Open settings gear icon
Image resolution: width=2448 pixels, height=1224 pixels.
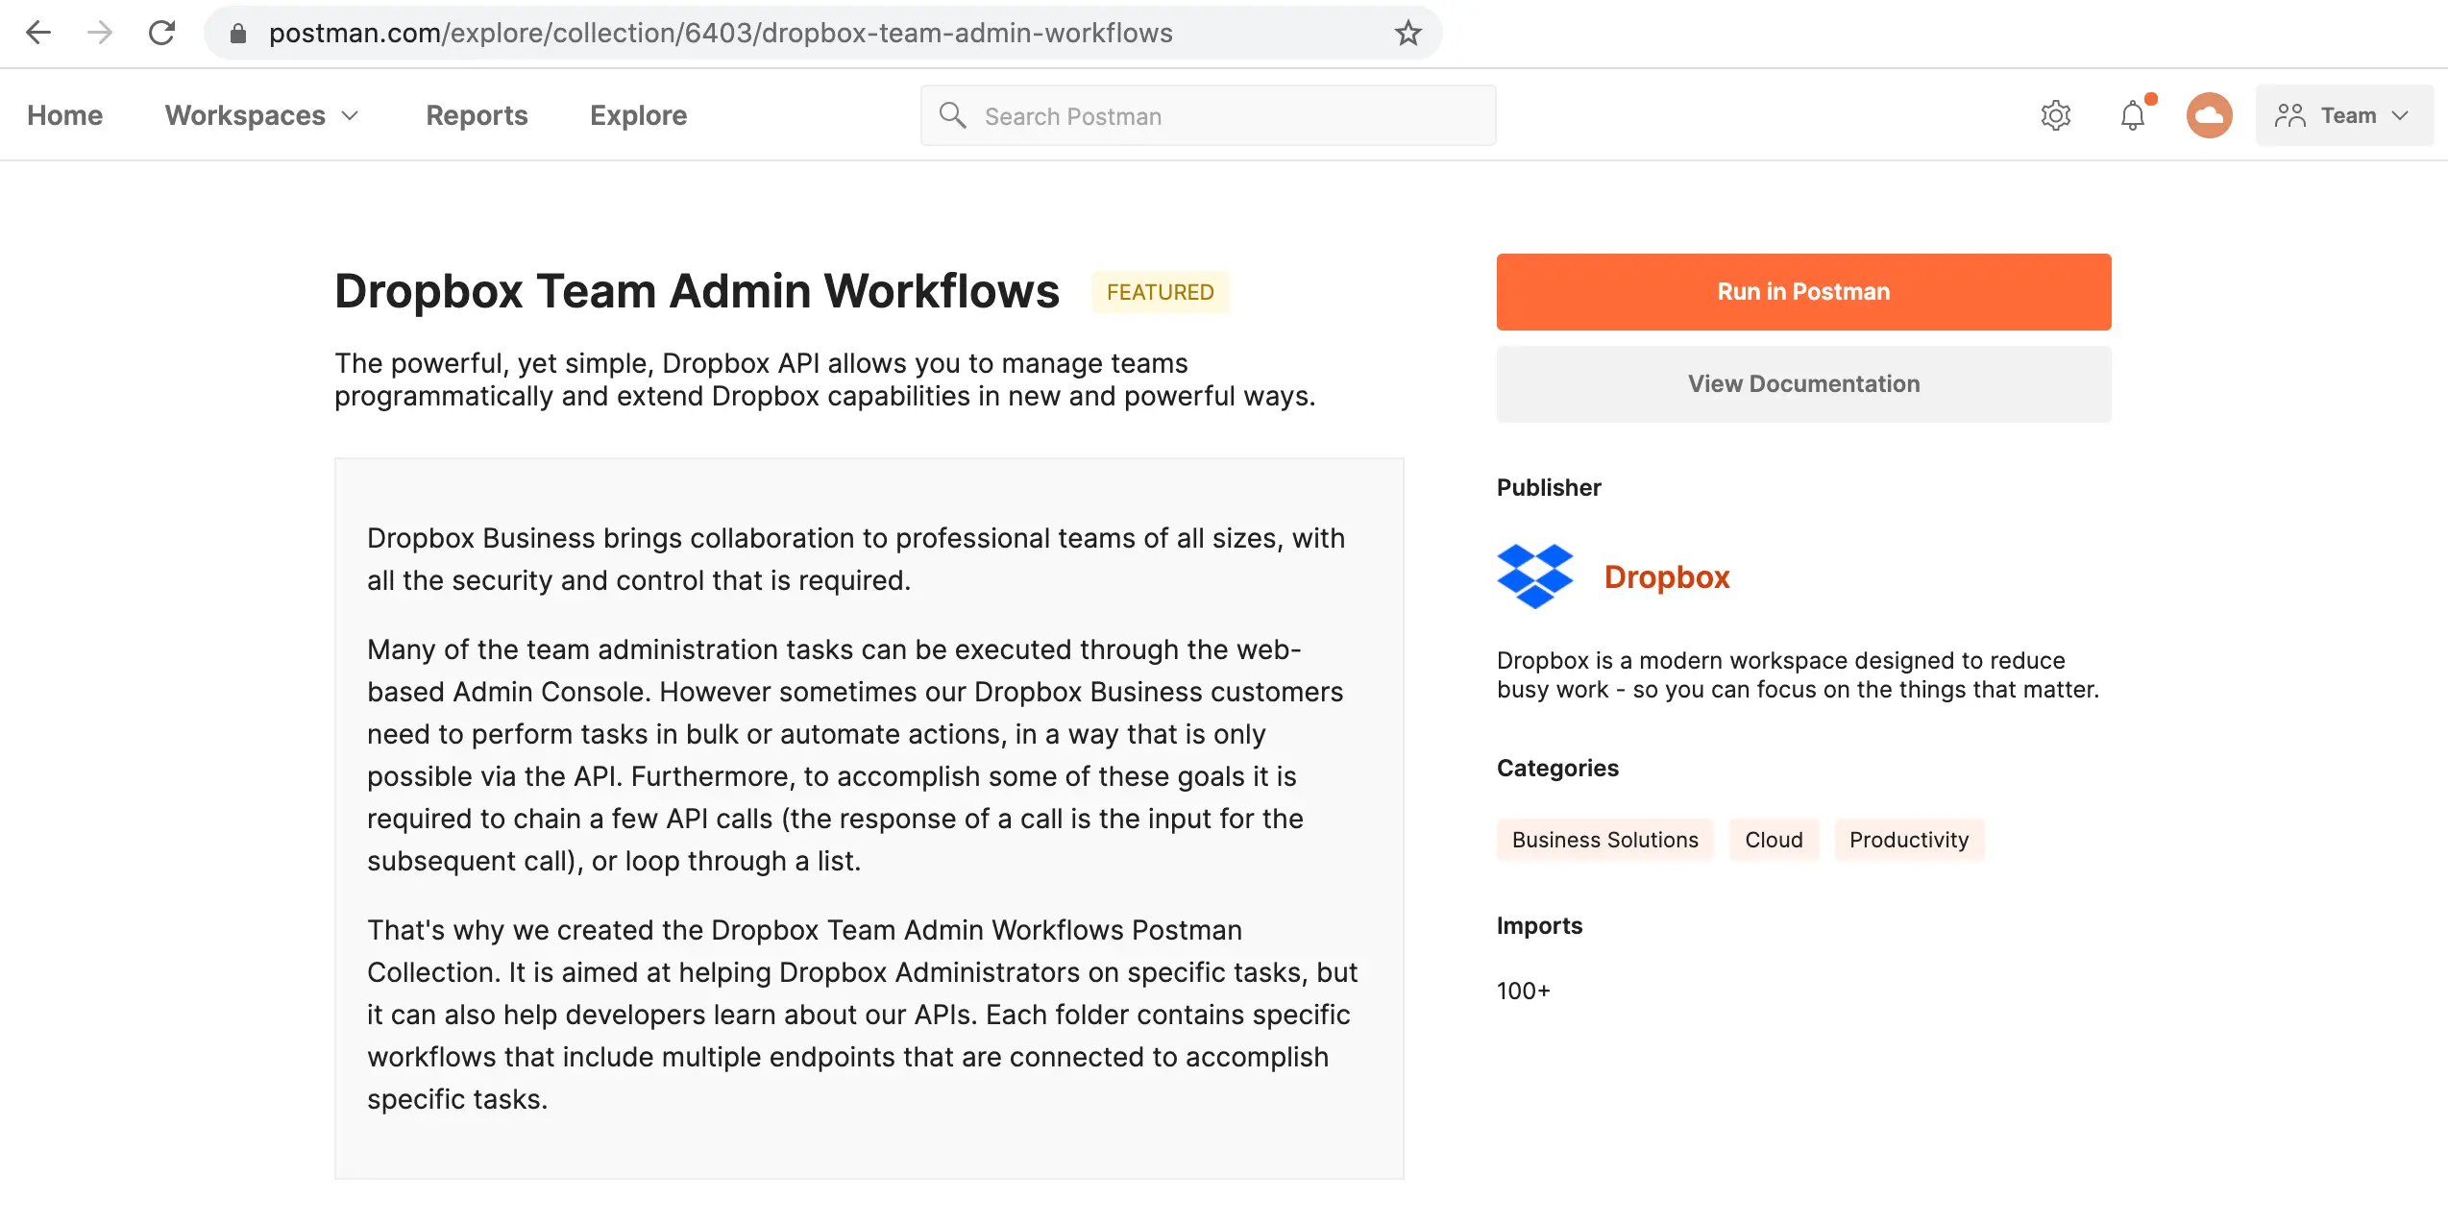coord(2055,115)
